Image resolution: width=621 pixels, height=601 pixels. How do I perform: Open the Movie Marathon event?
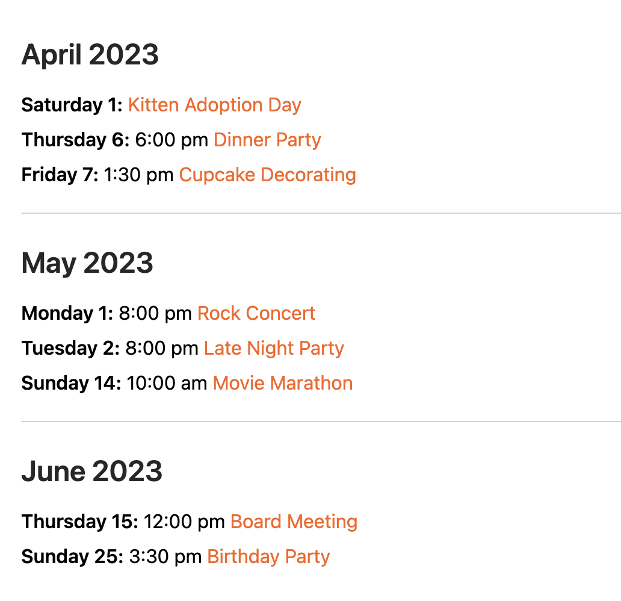(x=283, y=384)
